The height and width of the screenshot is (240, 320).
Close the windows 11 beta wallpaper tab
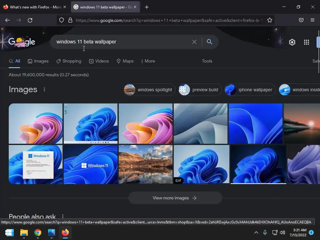pyautogui.click(x=135, y=7)
